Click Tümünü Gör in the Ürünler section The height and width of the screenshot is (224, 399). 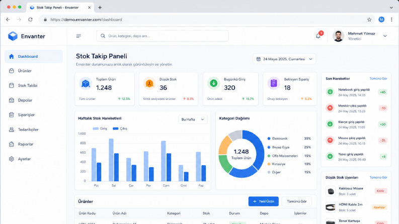pyautogui.click(x=296, y=201)
